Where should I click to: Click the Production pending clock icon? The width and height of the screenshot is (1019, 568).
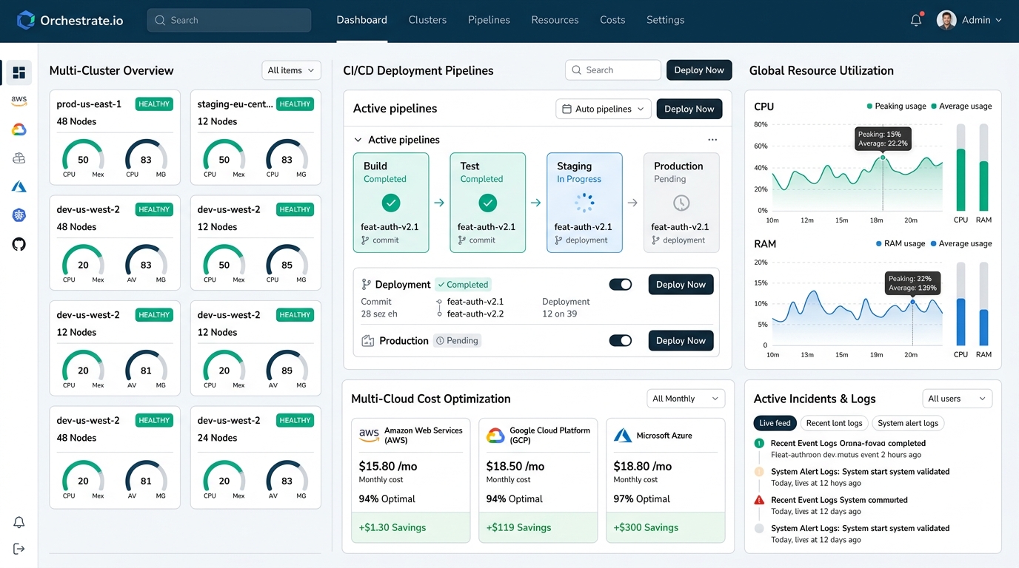point(681,203)
